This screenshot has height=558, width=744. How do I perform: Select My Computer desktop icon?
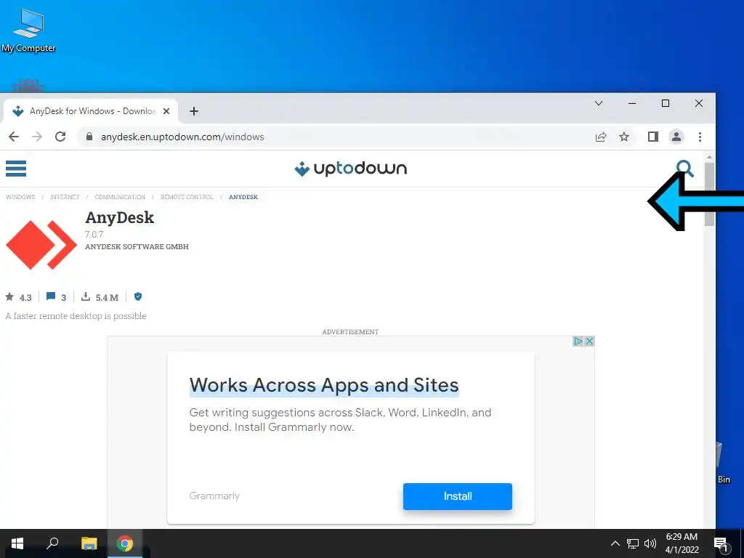coord(28,31)
